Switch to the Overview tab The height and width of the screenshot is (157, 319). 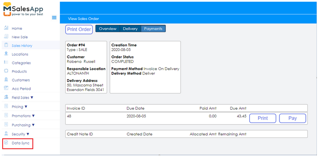coord(108,29)
